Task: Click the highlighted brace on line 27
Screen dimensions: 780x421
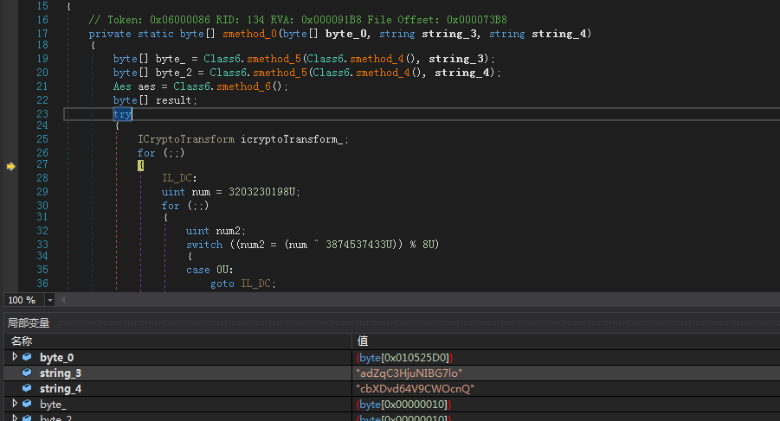Action: 141,165
